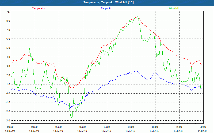Click the lowest green Windchill dip near 07:30
The image size is (214, 134).
(x=71, y=118)
